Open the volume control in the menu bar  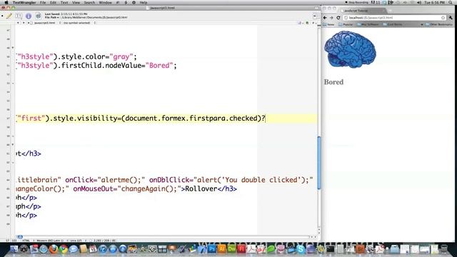point(419,2)
